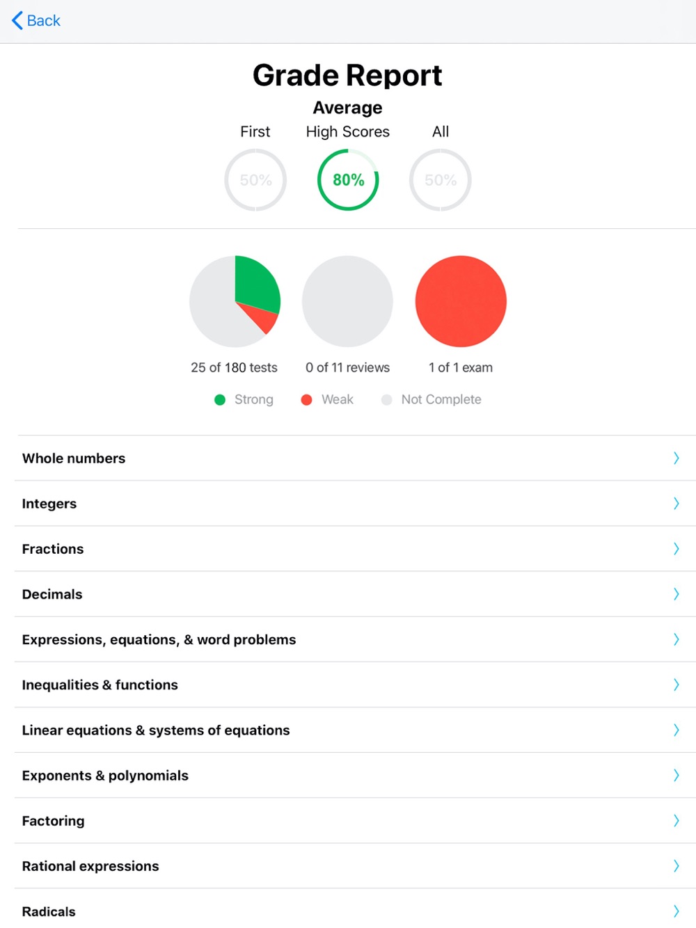
Task: Expand the Fractions row chevron
Action: point(676,548)
